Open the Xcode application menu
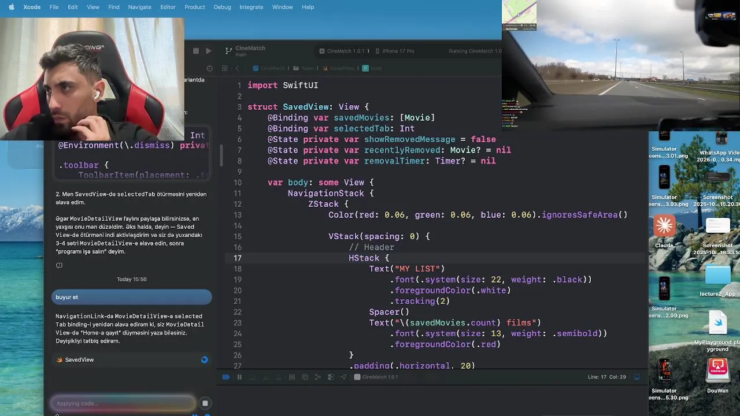This screenshot has height=416, width=740. [32, 7]
